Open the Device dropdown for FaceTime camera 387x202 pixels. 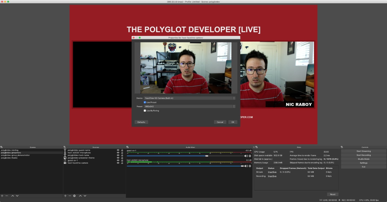tap(189, 98)
